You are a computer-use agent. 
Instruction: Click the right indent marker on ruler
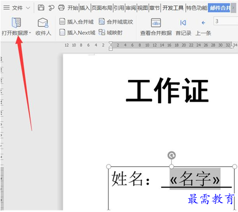[232, 47]
